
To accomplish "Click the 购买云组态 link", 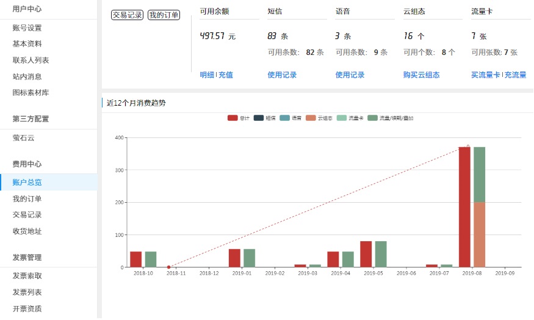I will pyautogui.click(x=421, y=75).
